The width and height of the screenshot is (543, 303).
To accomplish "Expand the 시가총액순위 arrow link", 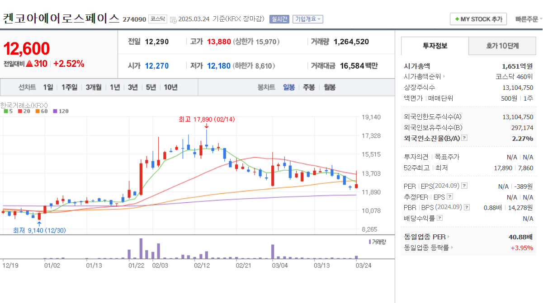I will point(444,77).
